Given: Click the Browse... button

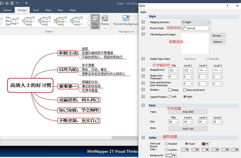Looking at the screenshot, I should (x=218, y=36).
